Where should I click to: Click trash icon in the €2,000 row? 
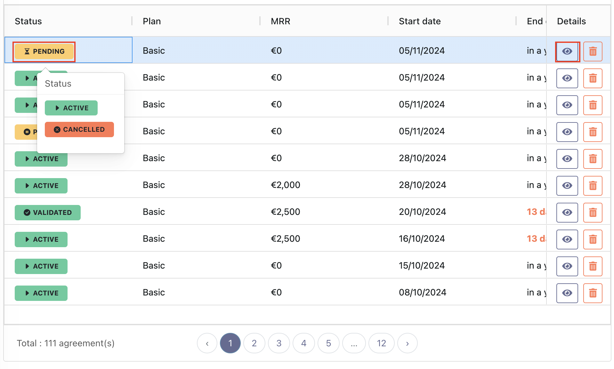[x=593, y=186]
